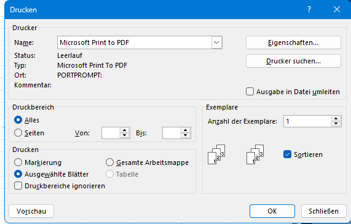Click the collated pages icon
Image resolution: width=351 pixels, height=224 pixels.
tap(216, 154)
